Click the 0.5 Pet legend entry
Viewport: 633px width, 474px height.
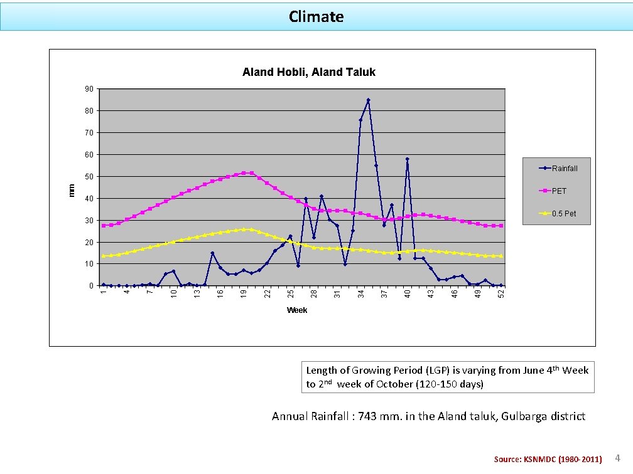(x=558, y=214)
